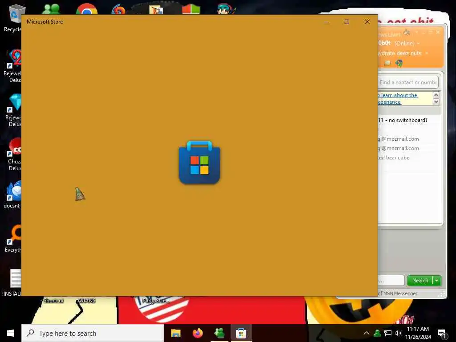Open the small menu arrow in Messenger's title bar
456x342 pixels.
(x=416, y=32)
